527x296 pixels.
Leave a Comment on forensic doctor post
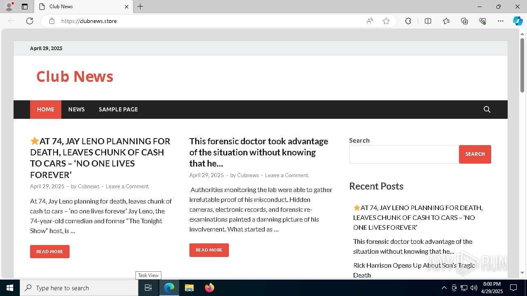287,175
